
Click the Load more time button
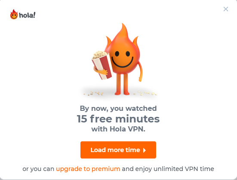[118, 150]
